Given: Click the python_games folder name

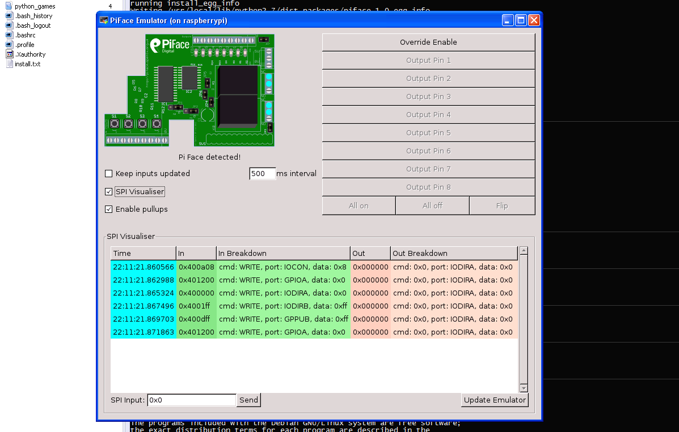Looking at the screenshot, I should pyautogui.click(x=35, y=6).
